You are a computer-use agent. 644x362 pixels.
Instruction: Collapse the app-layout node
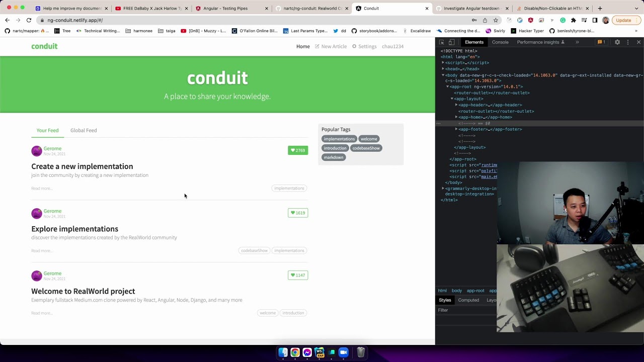(x=452, y=99)
